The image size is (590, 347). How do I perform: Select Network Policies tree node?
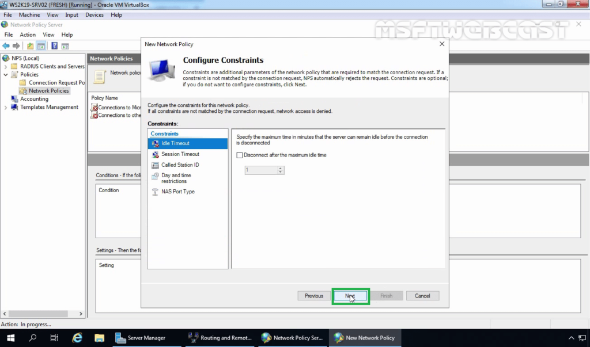coord(48,91)
